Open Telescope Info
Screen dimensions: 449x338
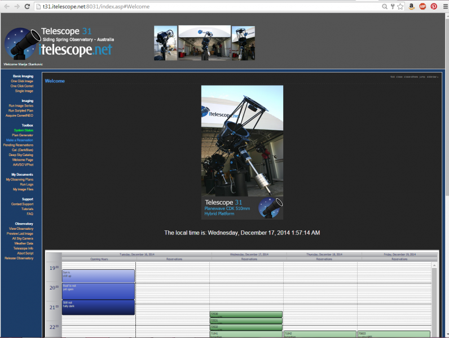point(23,248)
